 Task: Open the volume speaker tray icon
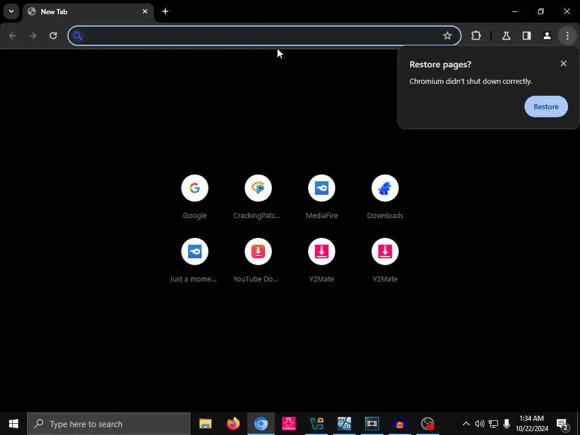coord(479,424)
